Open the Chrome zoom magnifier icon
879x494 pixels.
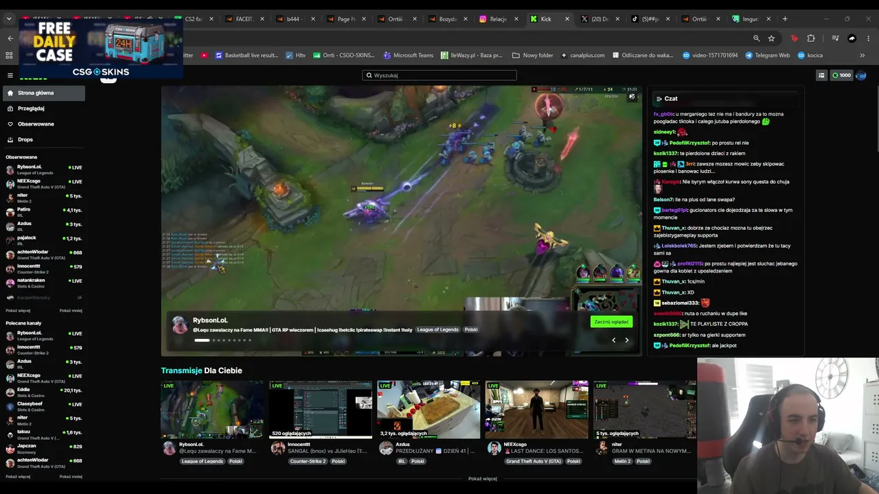point(756,38)
